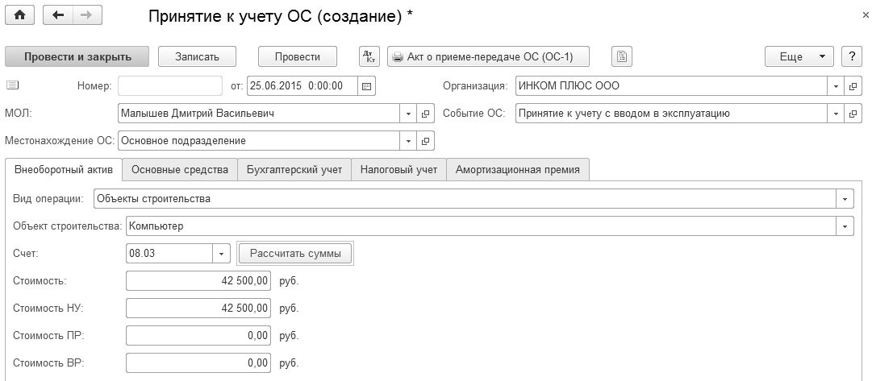
Task: Switch to Амортизационная премия tab
Action: point(518,170)
